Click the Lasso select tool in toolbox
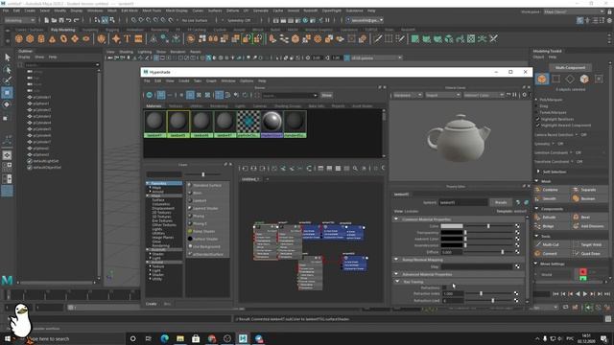Screen dimensions: 614x345 point(7,70)
